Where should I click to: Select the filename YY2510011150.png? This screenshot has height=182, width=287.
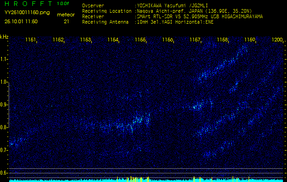click(27, 13)
